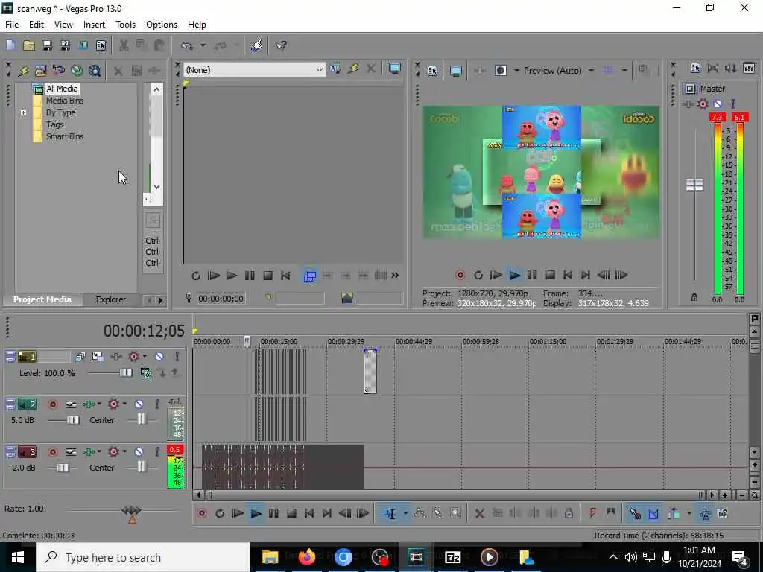Image resolution: width=763 pixels, height=572 pixels.
Task: Open the Tools menu
Action: (125, 25)
